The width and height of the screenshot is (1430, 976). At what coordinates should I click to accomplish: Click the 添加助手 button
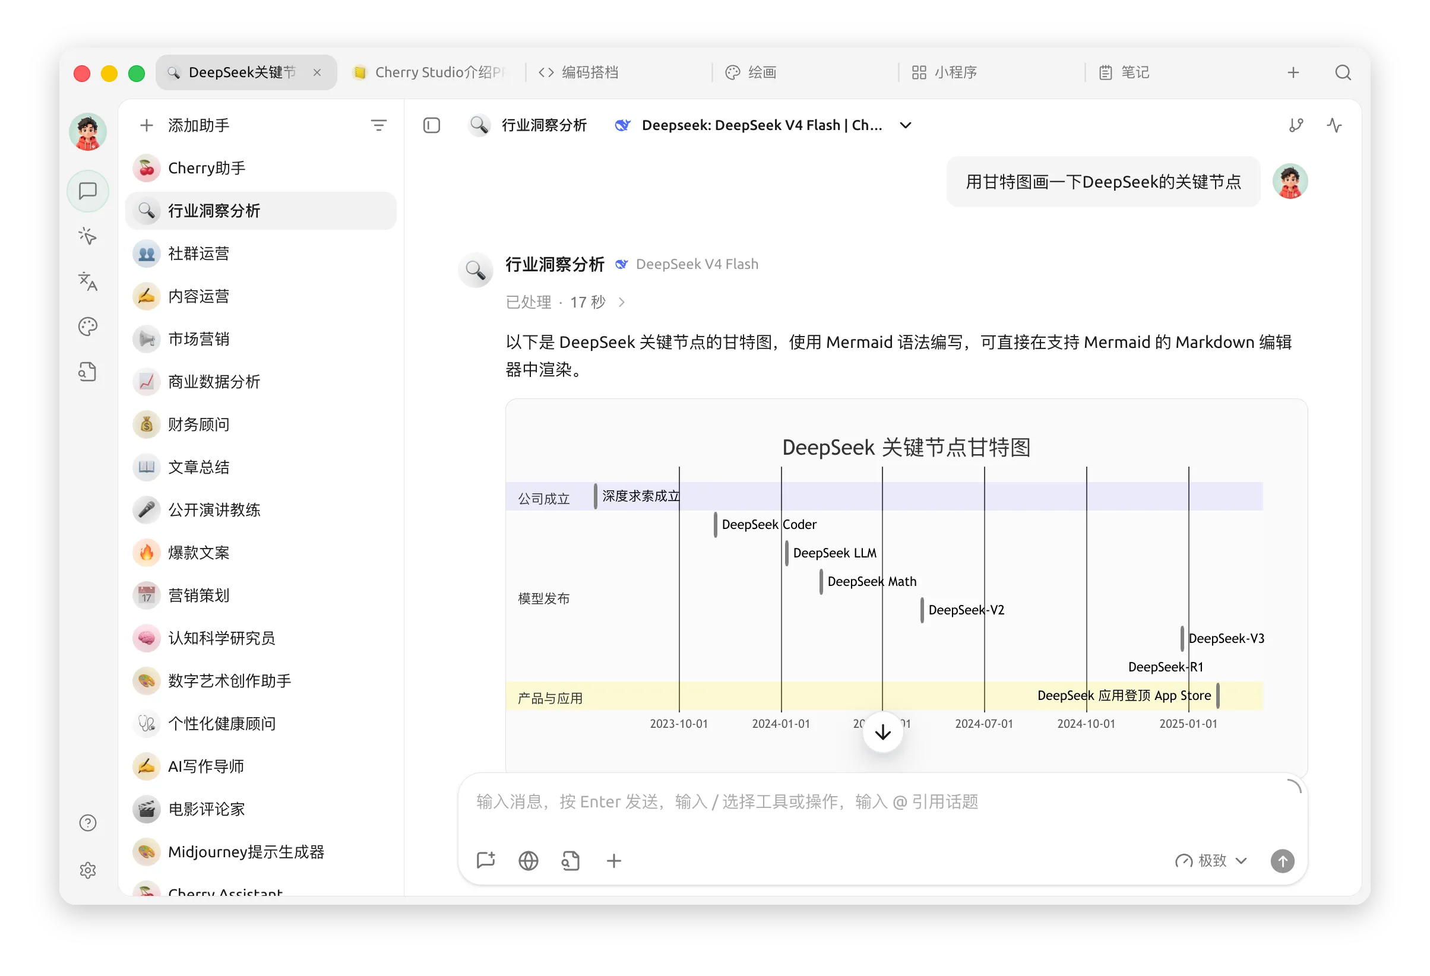185,125
